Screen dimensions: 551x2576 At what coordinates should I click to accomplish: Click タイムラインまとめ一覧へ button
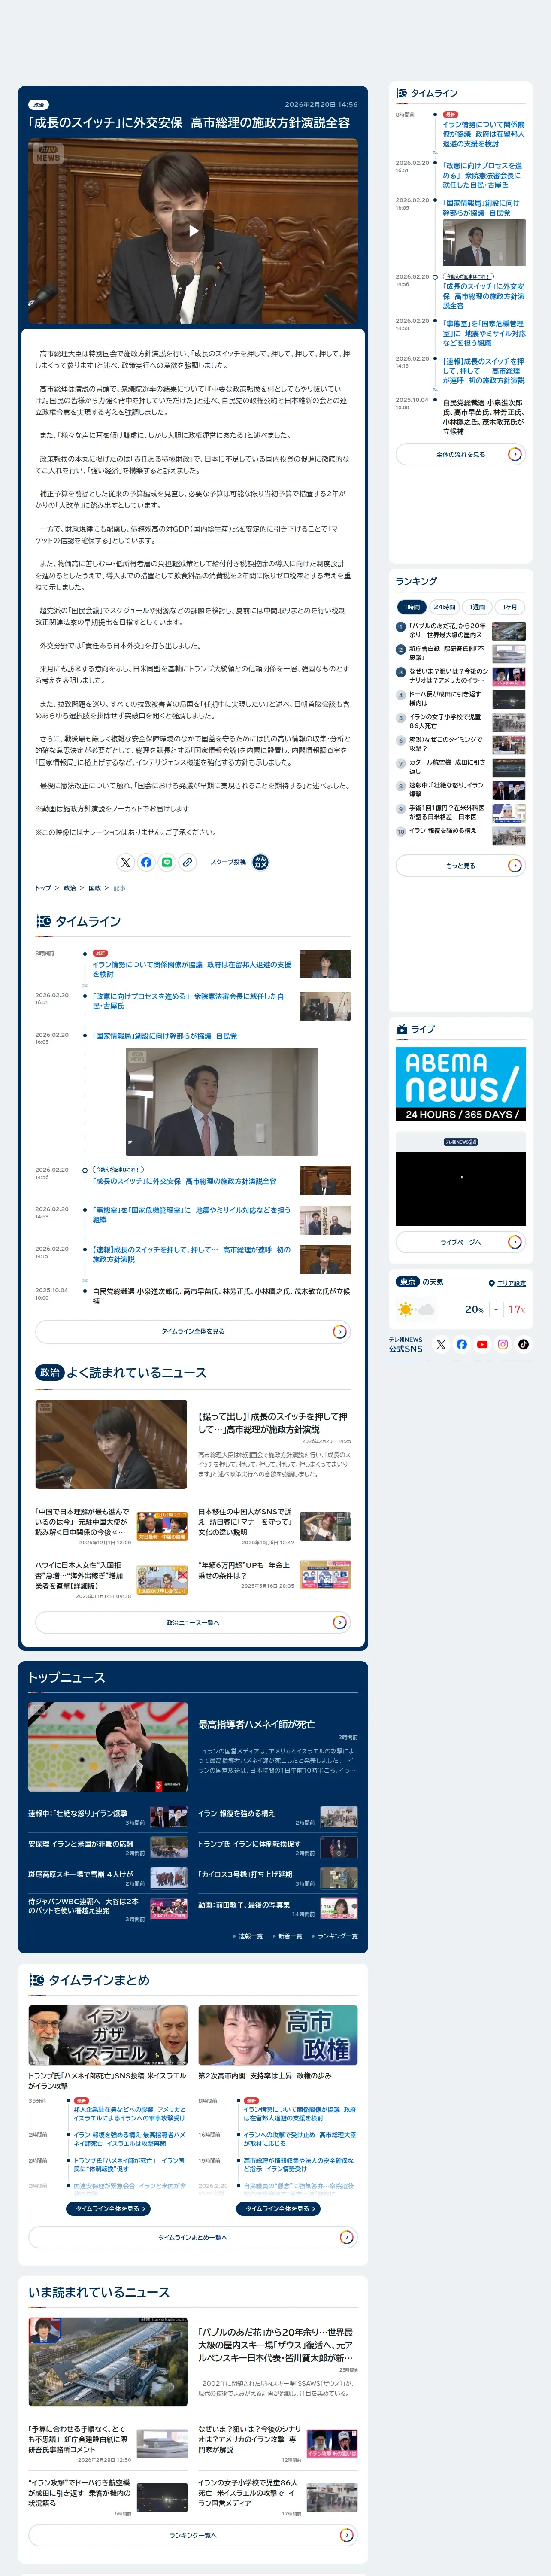193,2237
